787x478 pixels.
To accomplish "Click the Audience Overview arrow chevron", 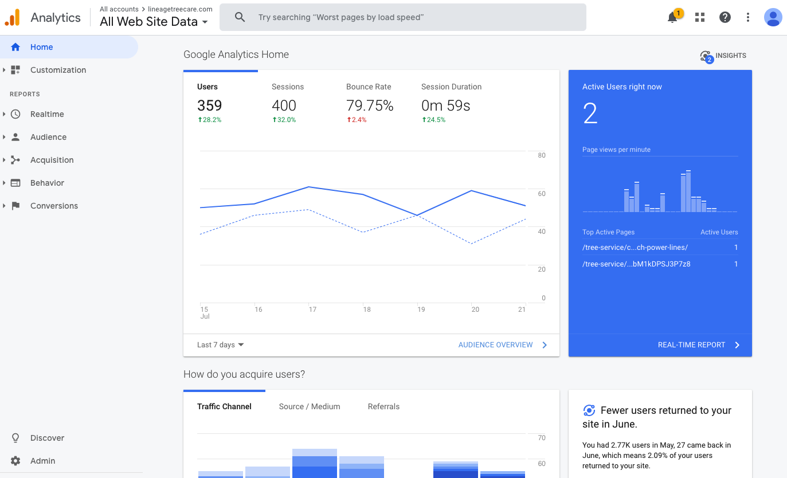I will tap(545, 345).
